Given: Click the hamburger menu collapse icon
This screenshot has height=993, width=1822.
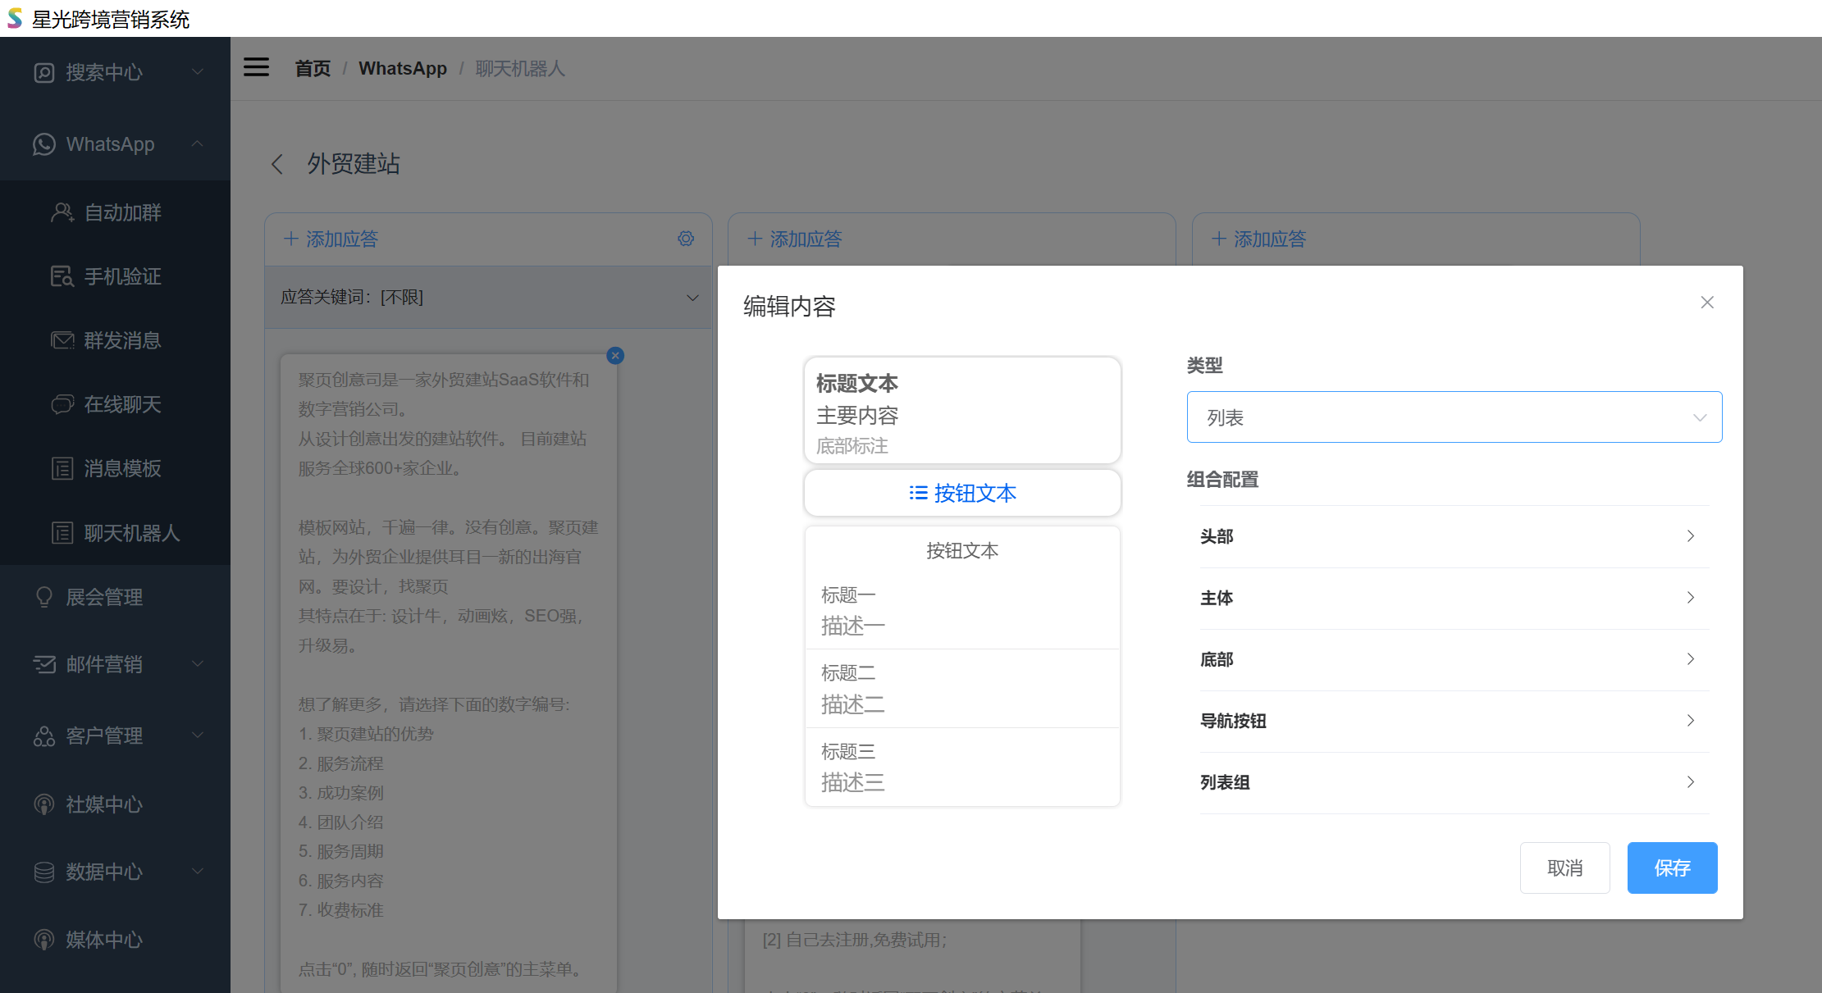Looking at the screenshot, I should coord(256,67).
